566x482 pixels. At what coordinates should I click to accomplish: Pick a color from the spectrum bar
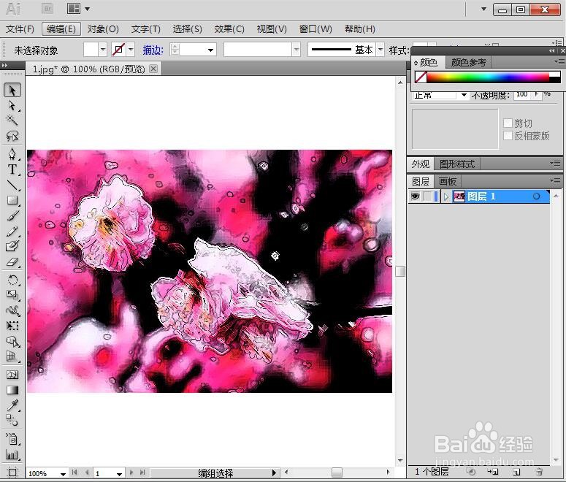tap(488, 77)
